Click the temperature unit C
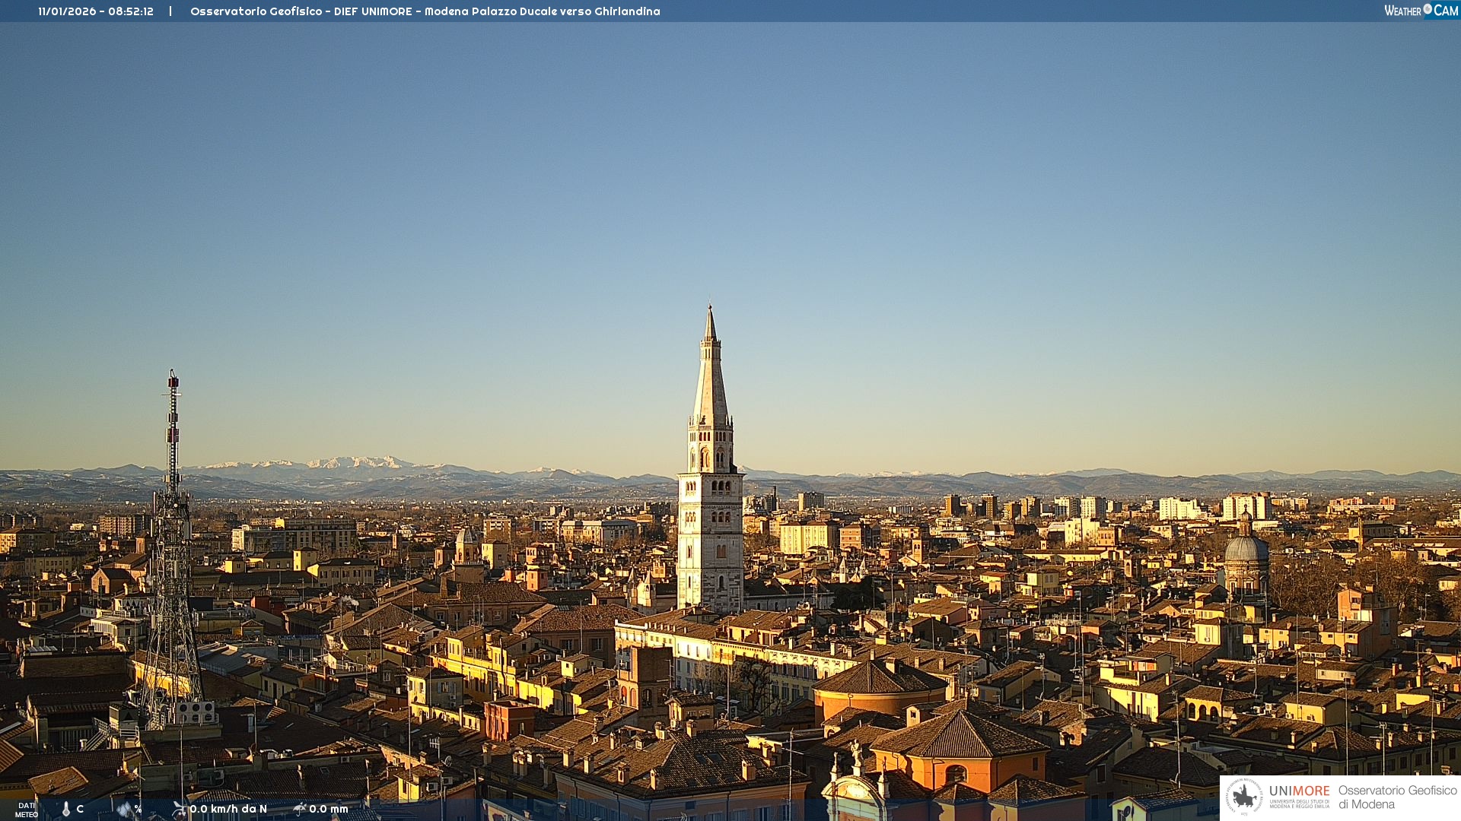Screen dimensions: 1461x821 coord(80,809)
